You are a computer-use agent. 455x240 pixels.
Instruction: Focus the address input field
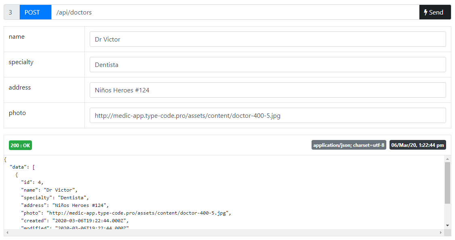coord(268,90)
